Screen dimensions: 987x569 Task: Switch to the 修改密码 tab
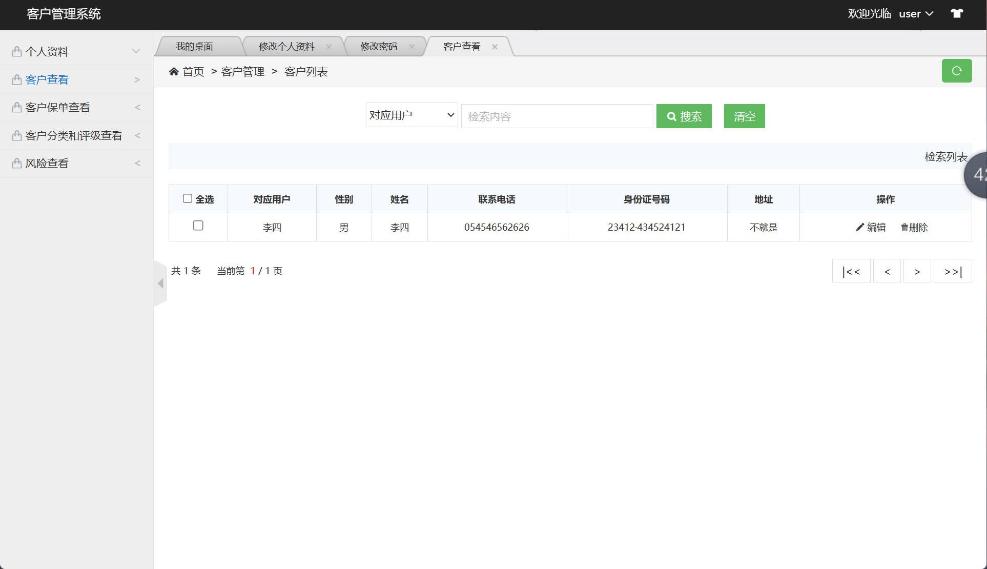(380, 46)
